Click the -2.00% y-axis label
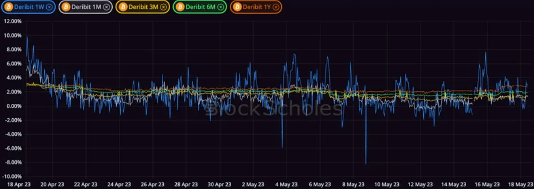This screenshot has width=534, height=189. coord(13,120)
